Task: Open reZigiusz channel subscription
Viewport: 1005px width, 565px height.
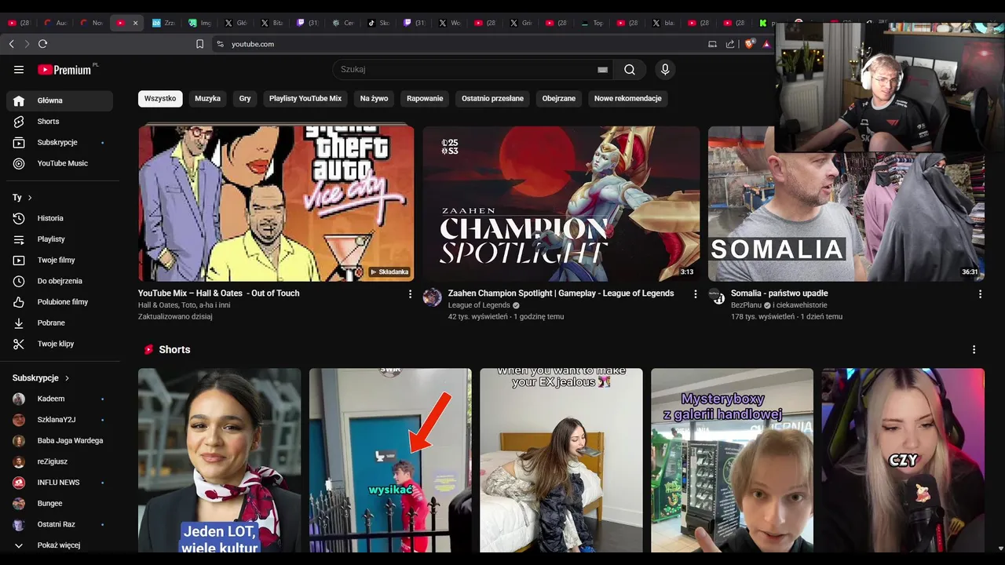Action: click(x=60, y=461)
